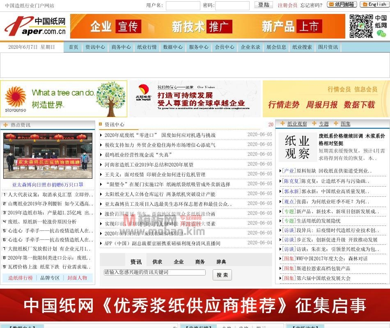The image size is (390, 328).
Task: Open the donation ceremony news photo
Action: coord(48,155)
